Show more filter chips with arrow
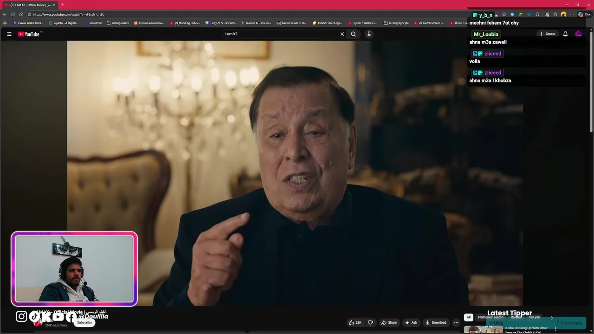 551,317
